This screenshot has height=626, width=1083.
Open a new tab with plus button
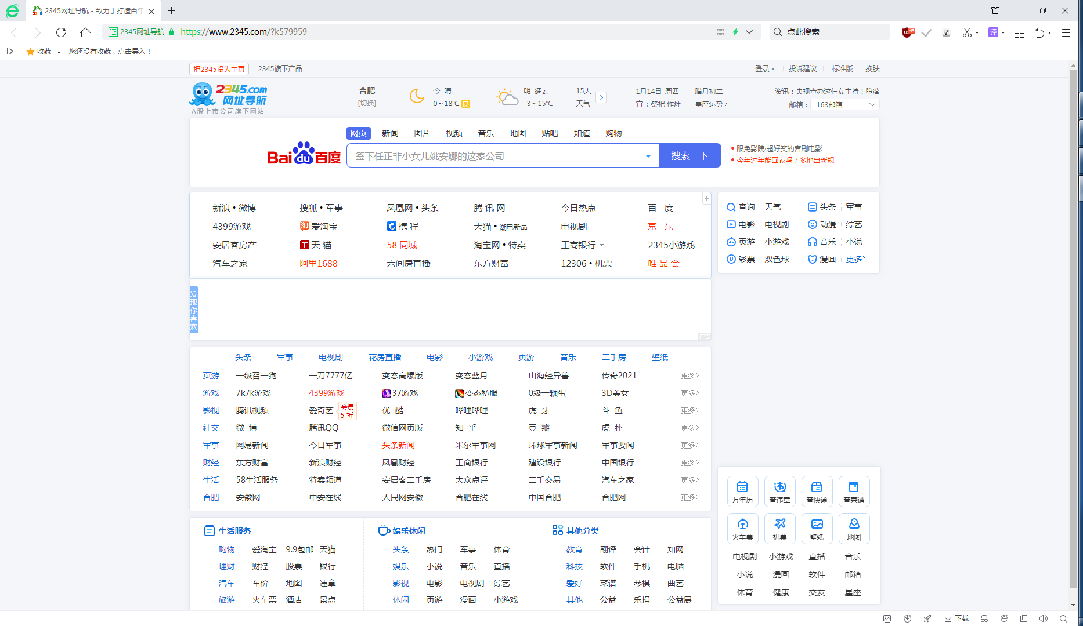(171, 10)
